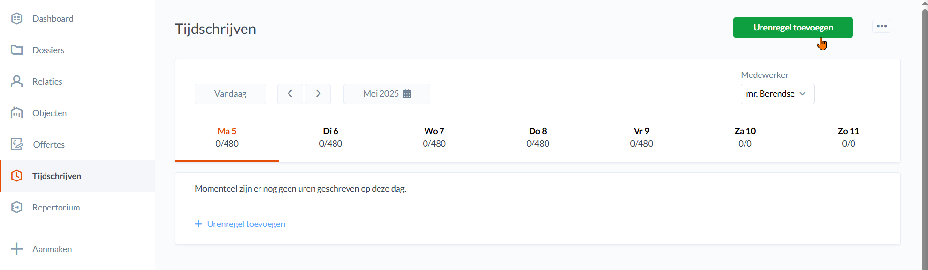Expand the Medewerker dropdown mr. Berendse
928x270 pixels.
(x=777, y=94)
